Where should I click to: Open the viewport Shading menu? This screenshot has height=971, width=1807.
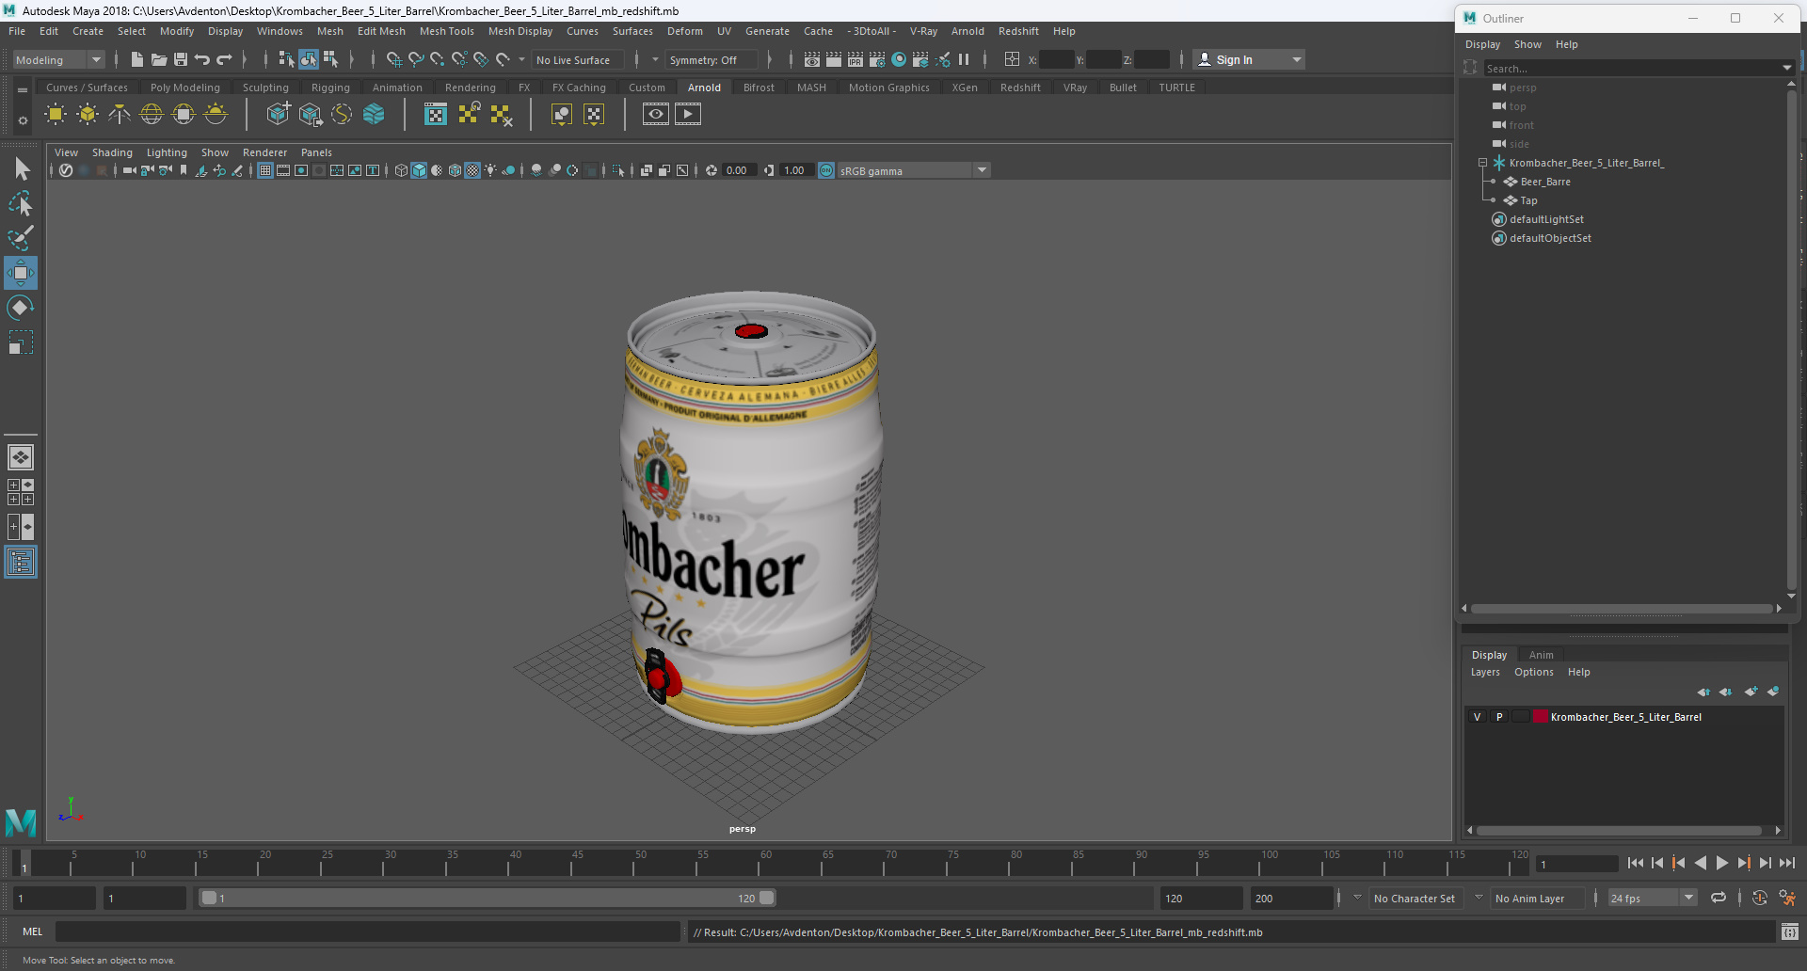(x=112, y=152)
